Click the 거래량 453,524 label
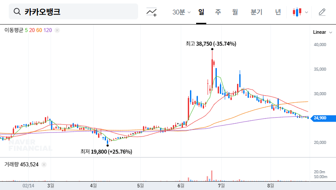This screenshot has width=336, height=190. [22, 165]
